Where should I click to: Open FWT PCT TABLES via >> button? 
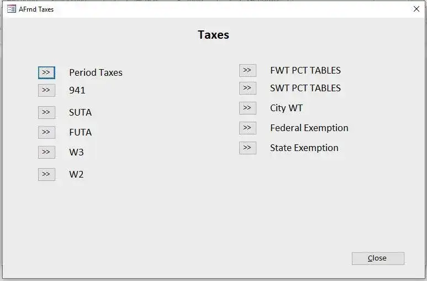(247, 70)
